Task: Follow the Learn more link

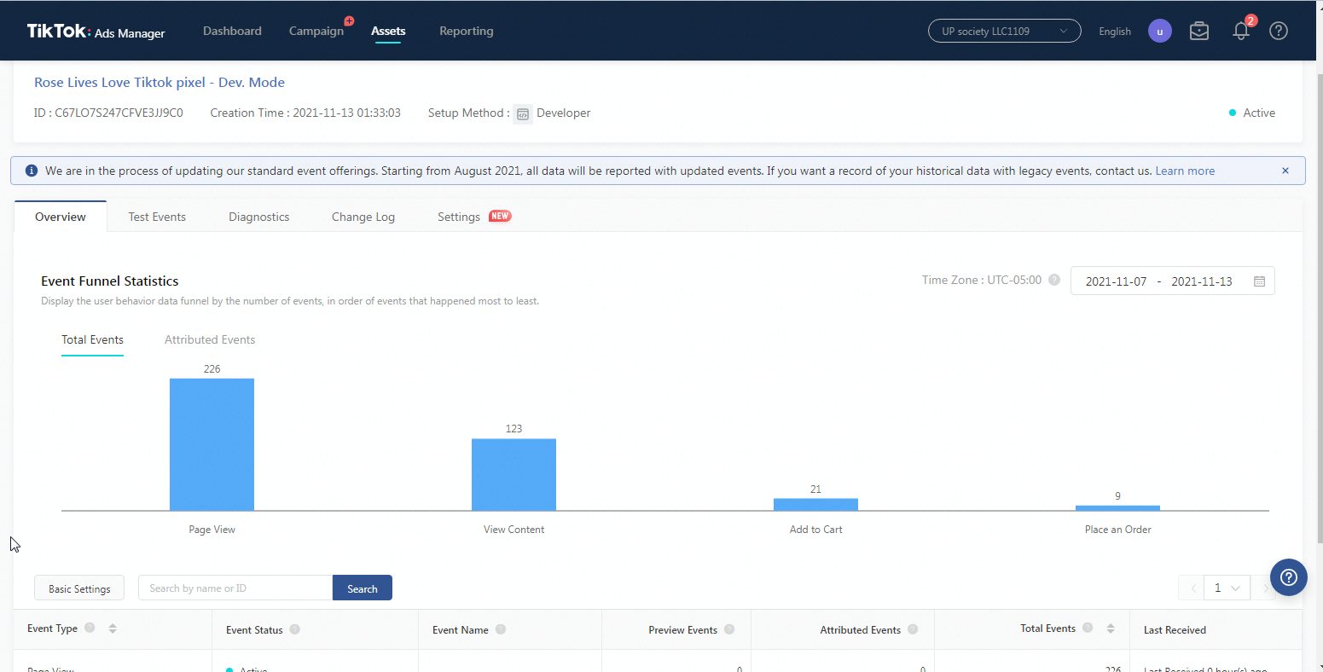Action: tap(1185, 171)
